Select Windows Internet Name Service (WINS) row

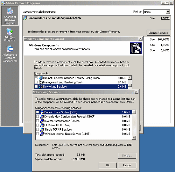click(x=84, y=134)
